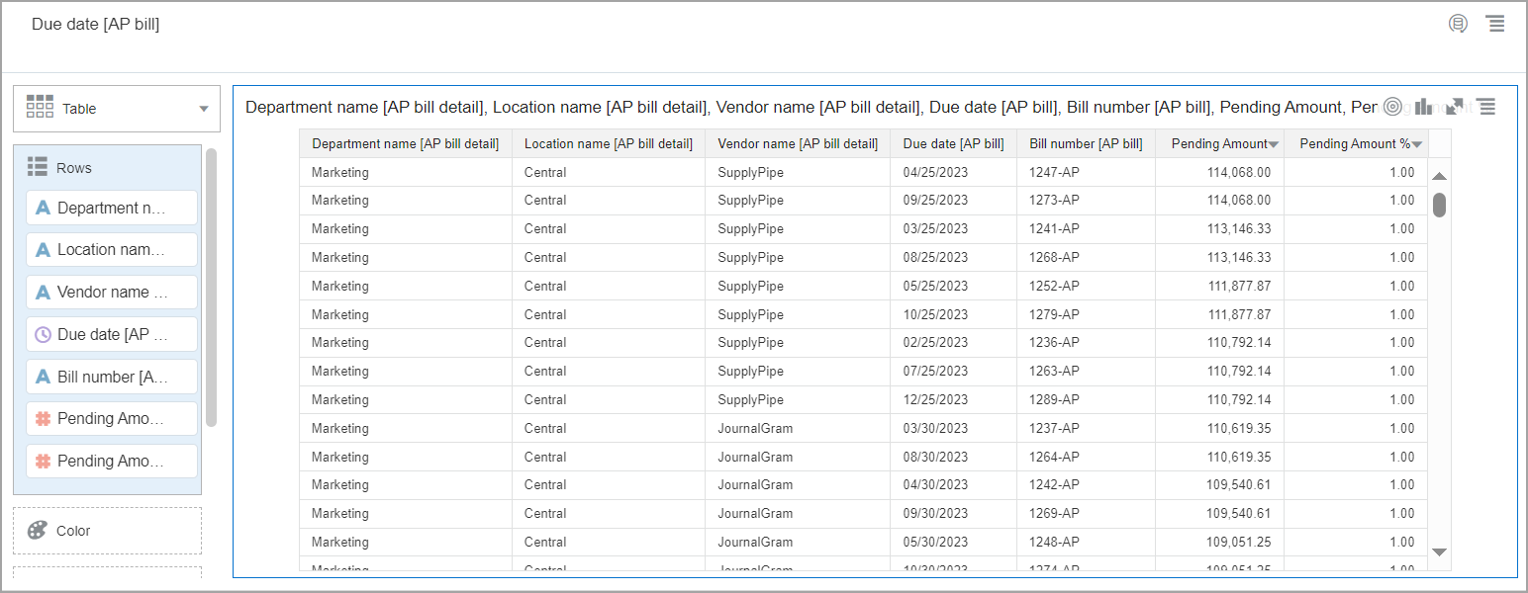Viewport: 1528px width, 593px height.
Task: Open the dataset details icon at top right
Action: click(x=1458, y=23)
